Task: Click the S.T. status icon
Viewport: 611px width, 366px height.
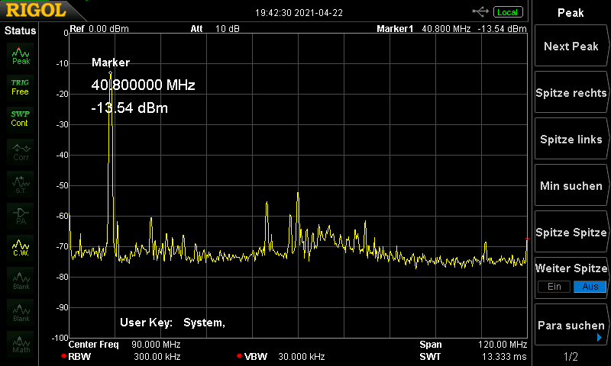Action: click(21, 185)
